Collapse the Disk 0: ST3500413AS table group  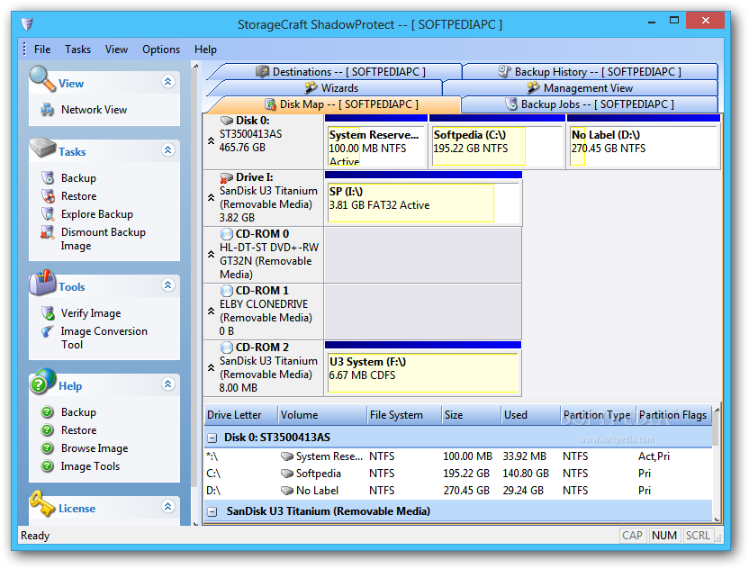click(x=212, y=438)
